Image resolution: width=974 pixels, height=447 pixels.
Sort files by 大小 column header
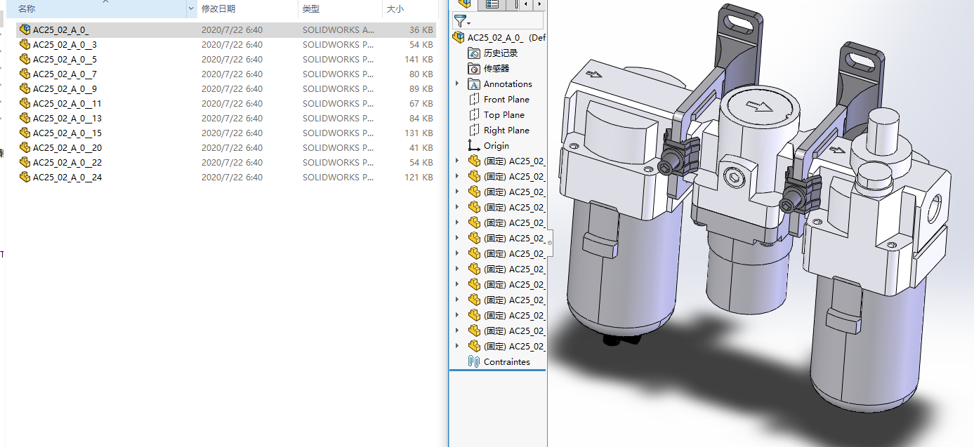pos(395,9)
